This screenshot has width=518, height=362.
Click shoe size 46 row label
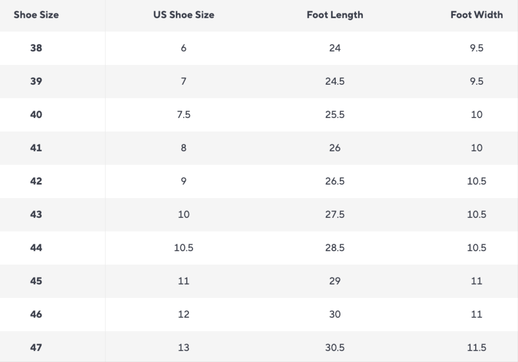(x=36, y=315)
